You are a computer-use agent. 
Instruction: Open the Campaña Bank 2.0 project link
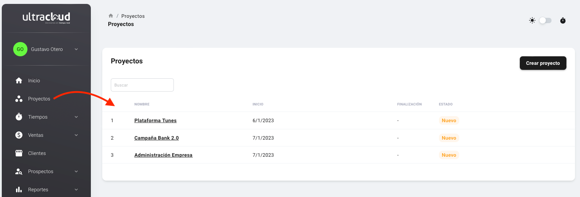point(156,138)
